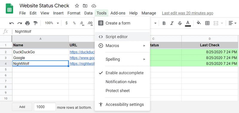The width and height of the screenshot is (239, 113).
Task: Toggle bold formatting
Action: pyautogui.click(x=164, y=23)
